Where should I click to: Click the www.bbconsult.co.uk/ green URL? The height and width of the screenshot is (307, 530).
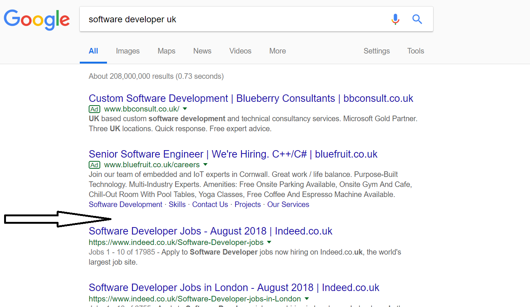142,109
